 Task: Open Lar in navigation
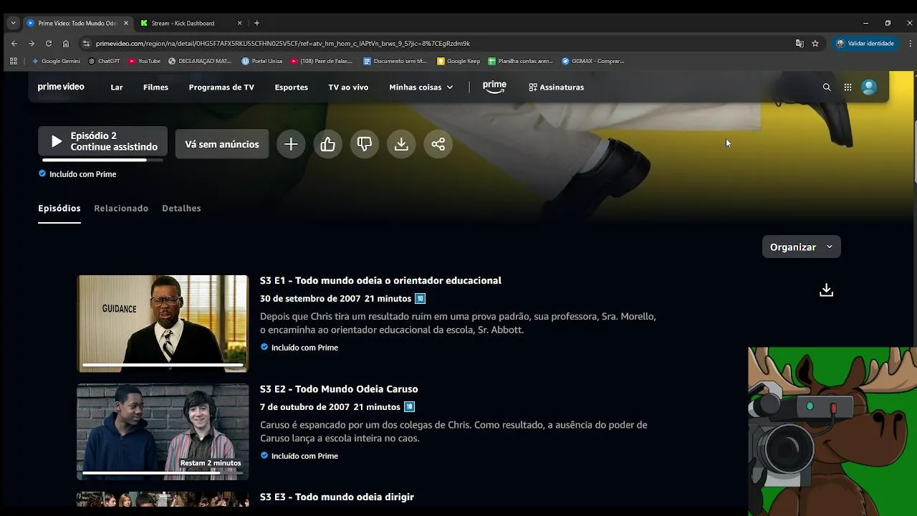point(117,87)
